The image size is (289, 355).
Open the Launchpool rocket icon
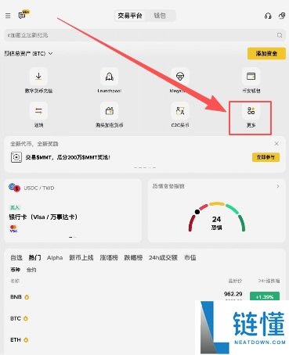pyautogui.click(x=109, y=77)
